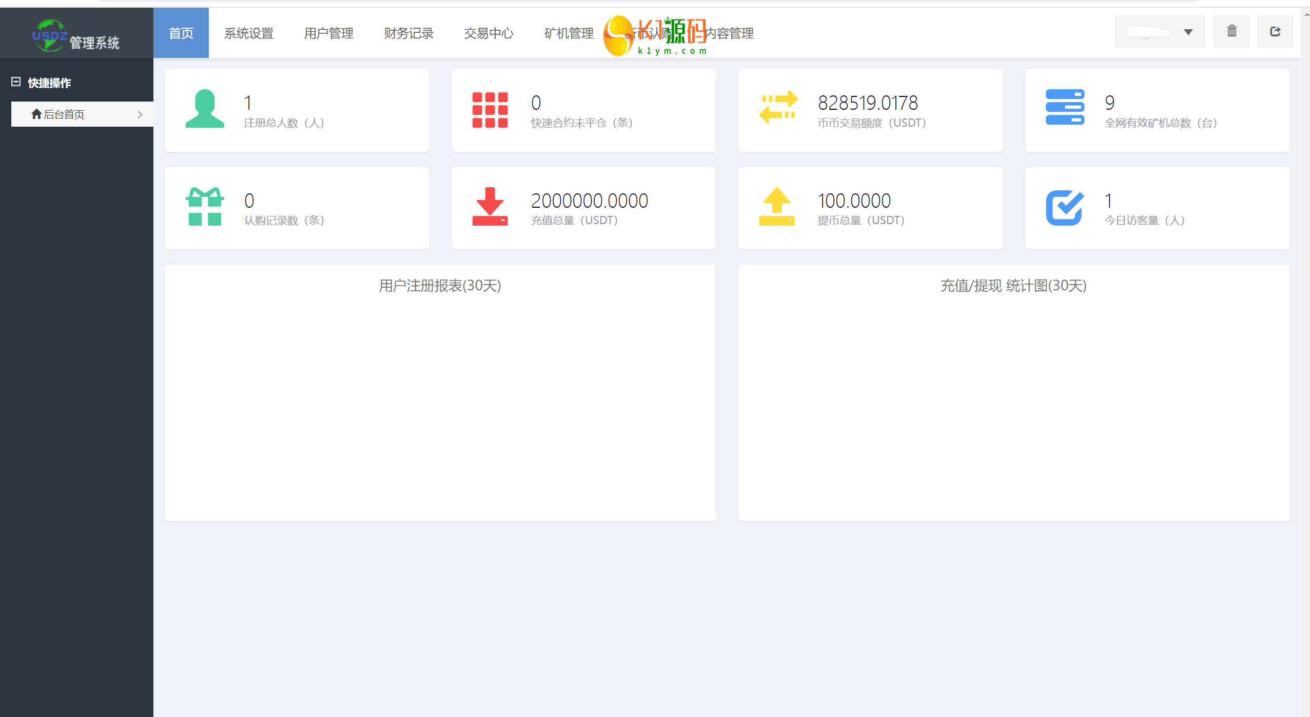Open the user account dropdown arrow
The image size is (1310, 717).
[1188, 32]
